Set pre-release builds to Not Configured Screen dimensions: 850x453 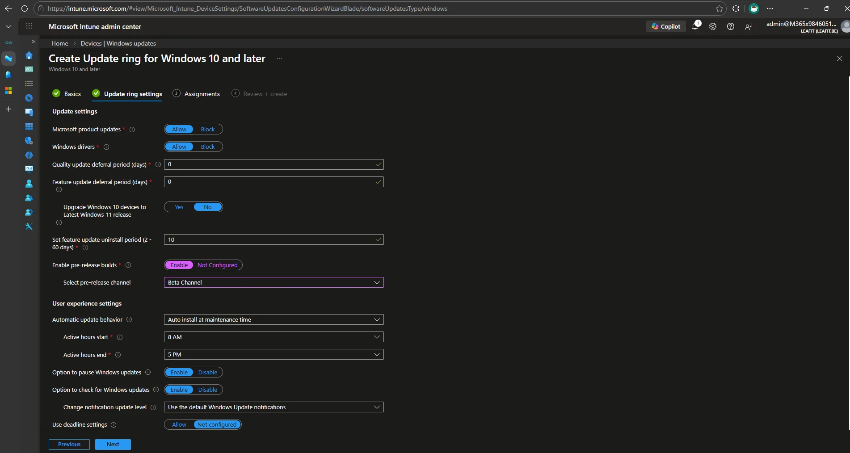coord(218,265)
